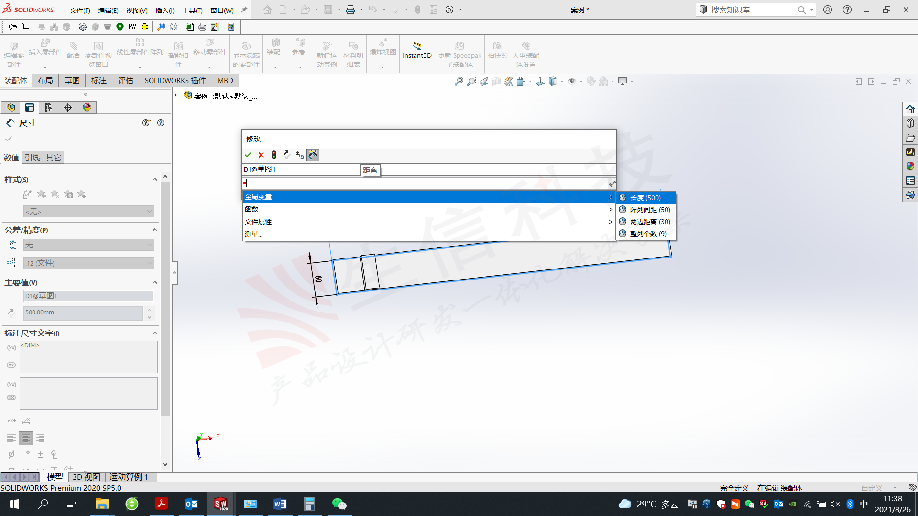Open the precision .12 (文件) dropdown
918x516 pixels.
click(x=89, y=263)
